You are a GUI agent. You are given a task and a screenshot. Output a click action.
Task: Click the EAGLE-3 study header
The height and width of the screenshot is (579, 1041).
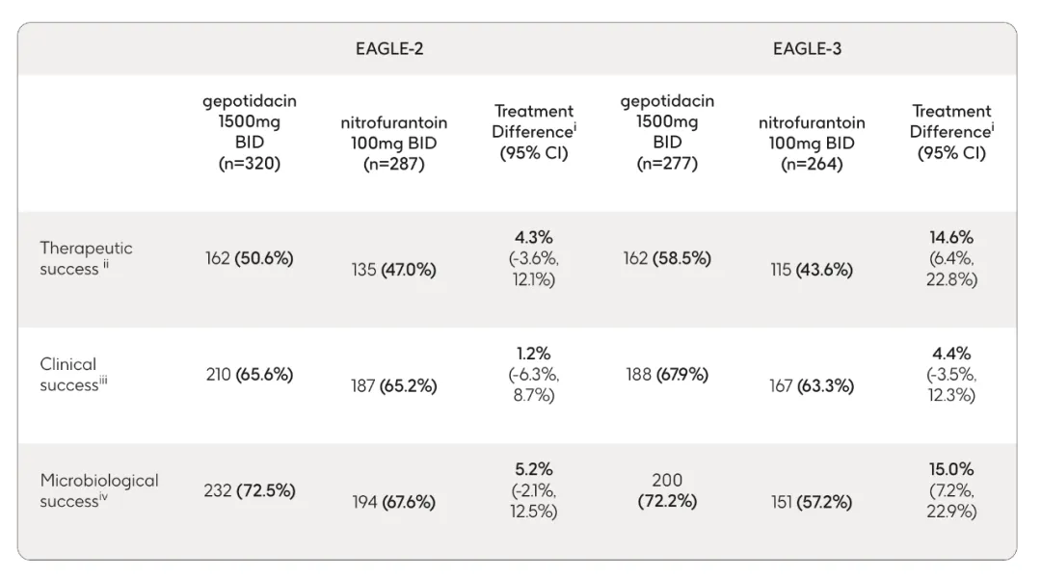click(807, 49)
